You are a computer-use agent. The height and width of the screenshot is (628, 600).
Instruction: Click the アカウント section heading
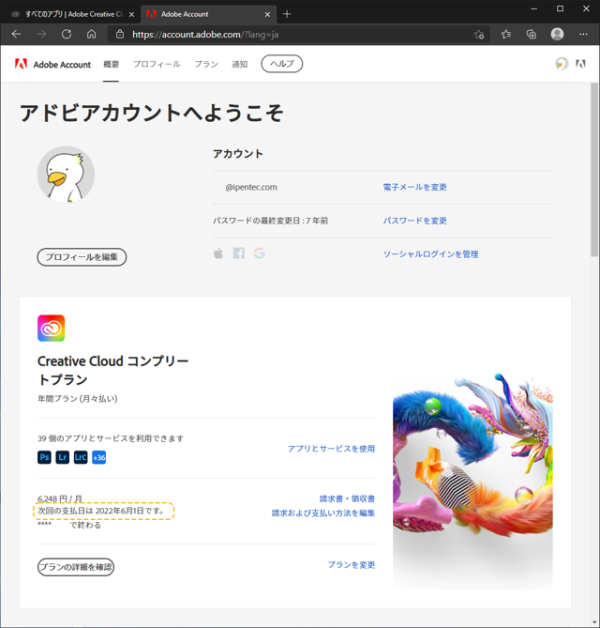238,154
